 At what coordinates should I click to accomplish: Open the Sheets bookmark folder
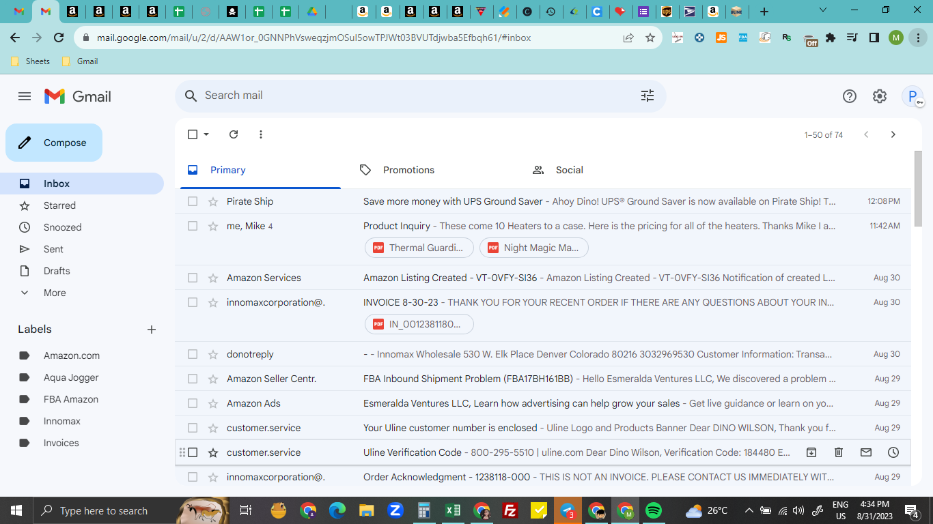tap(31, 61)
